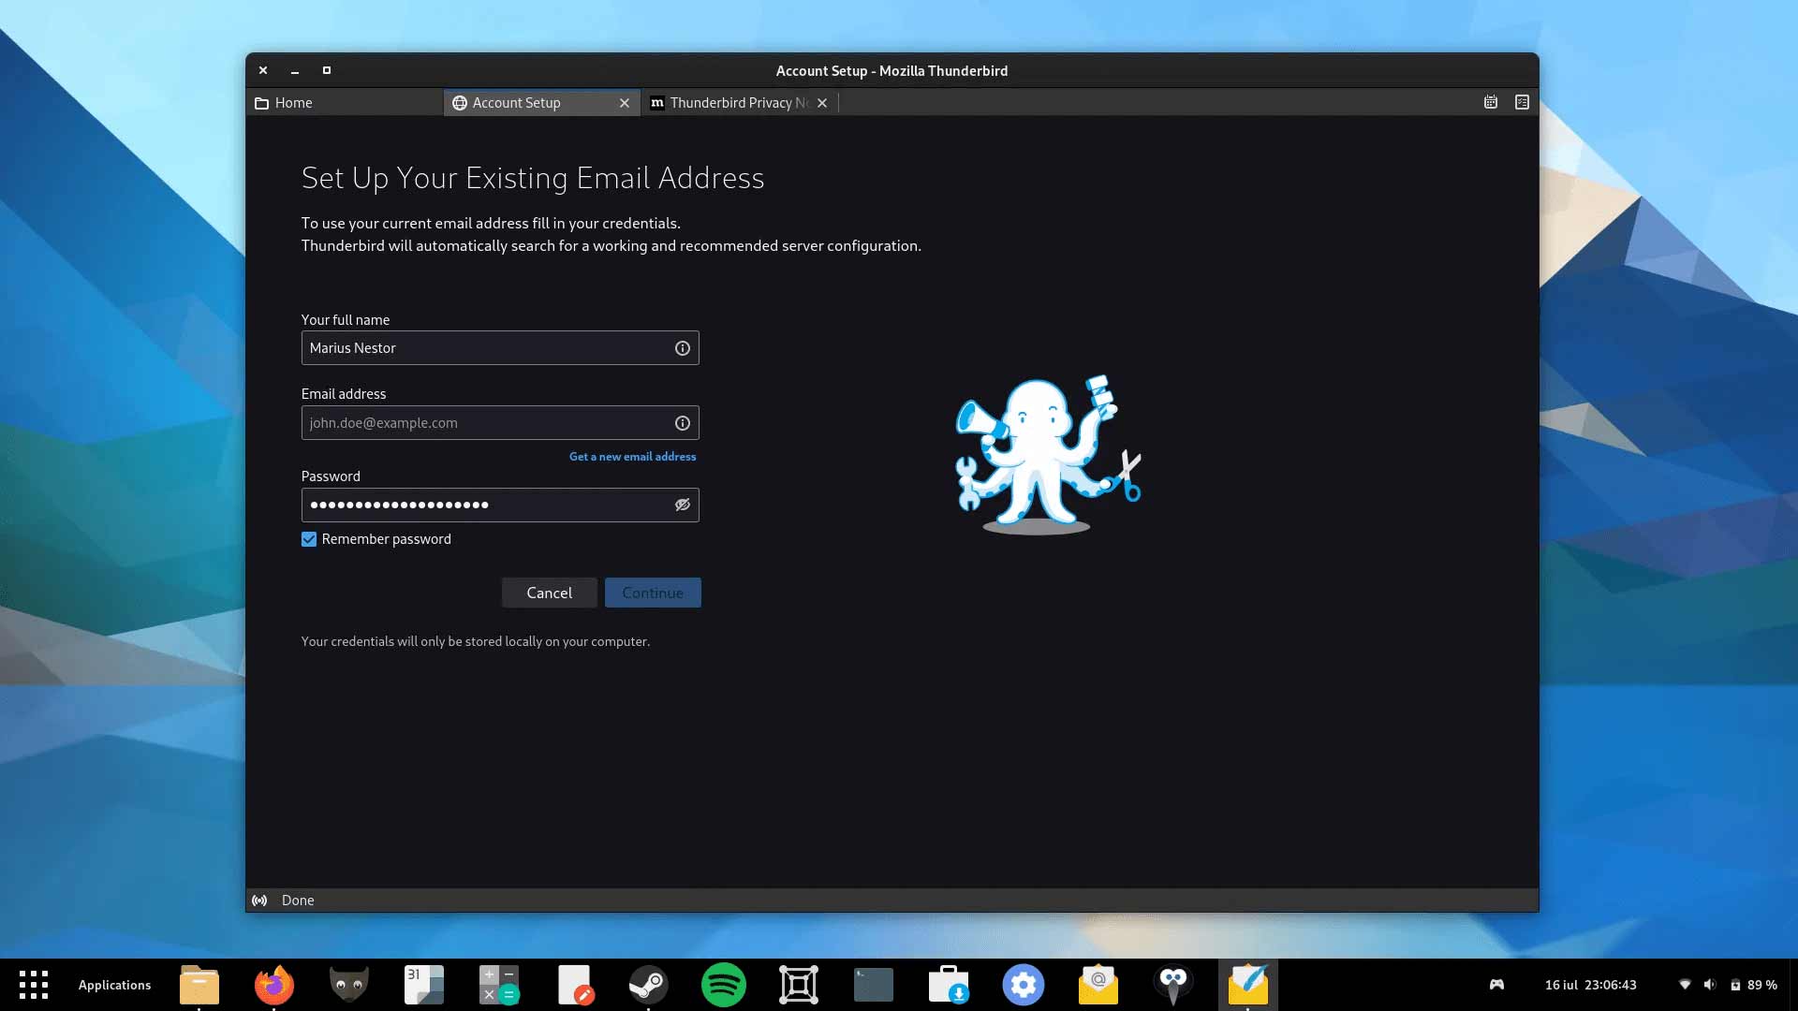Open the calculator app in the dock

499,985
